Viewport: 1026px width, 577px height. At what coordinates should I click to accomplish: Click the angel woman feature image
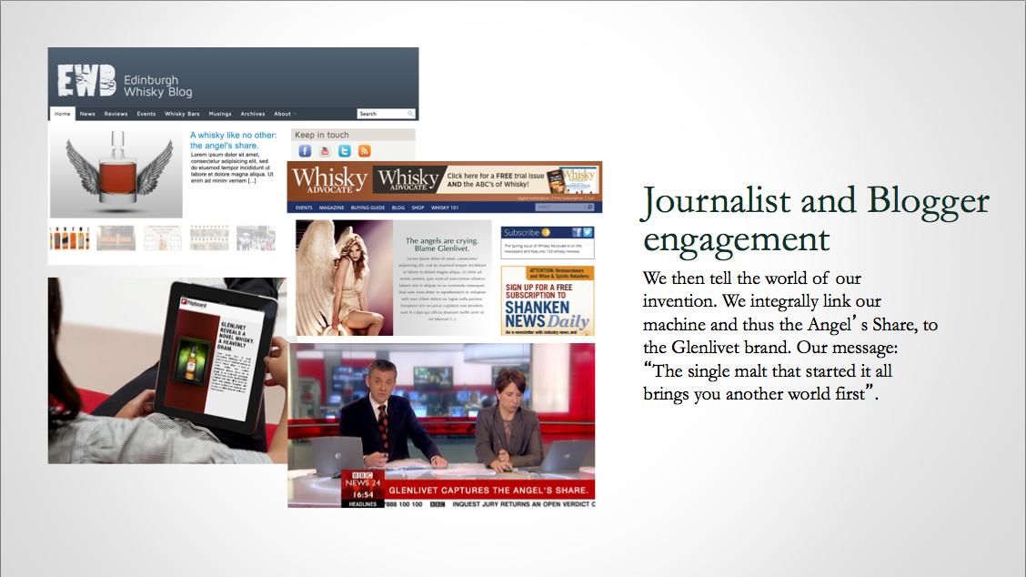coord(344,278)
